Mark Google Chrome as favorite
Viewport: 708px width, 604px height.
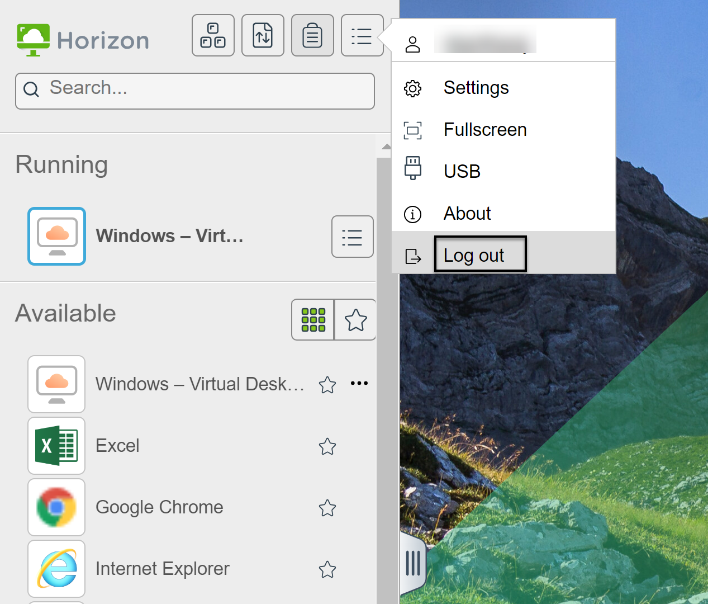pyautogui.click(x=327, y=508)
